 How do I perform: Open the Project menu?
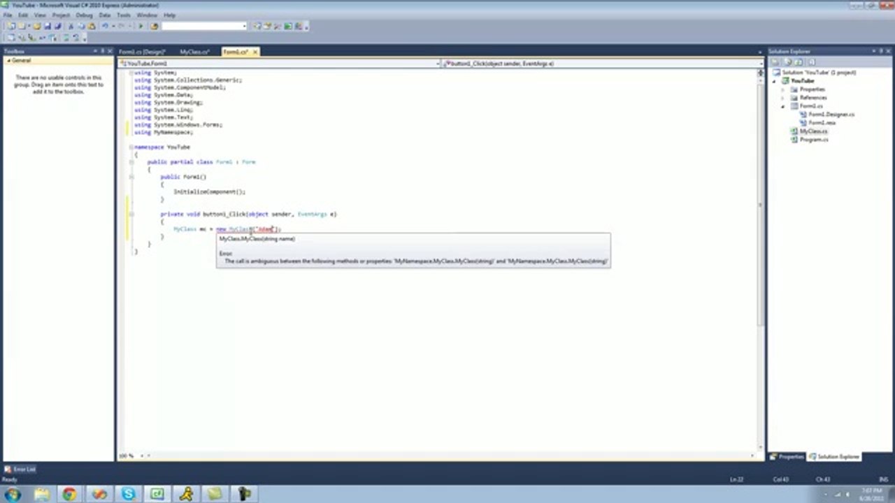pos(61,15)
